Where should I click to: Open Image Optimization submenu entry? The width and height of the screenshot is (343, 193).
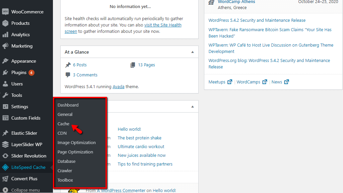click(x=77, y=143)
